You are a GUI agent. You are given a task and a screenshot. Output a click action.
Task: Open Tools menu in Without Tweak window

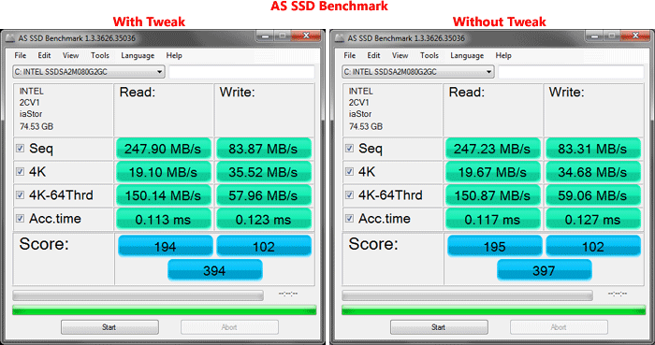click(x=429, y=55)
